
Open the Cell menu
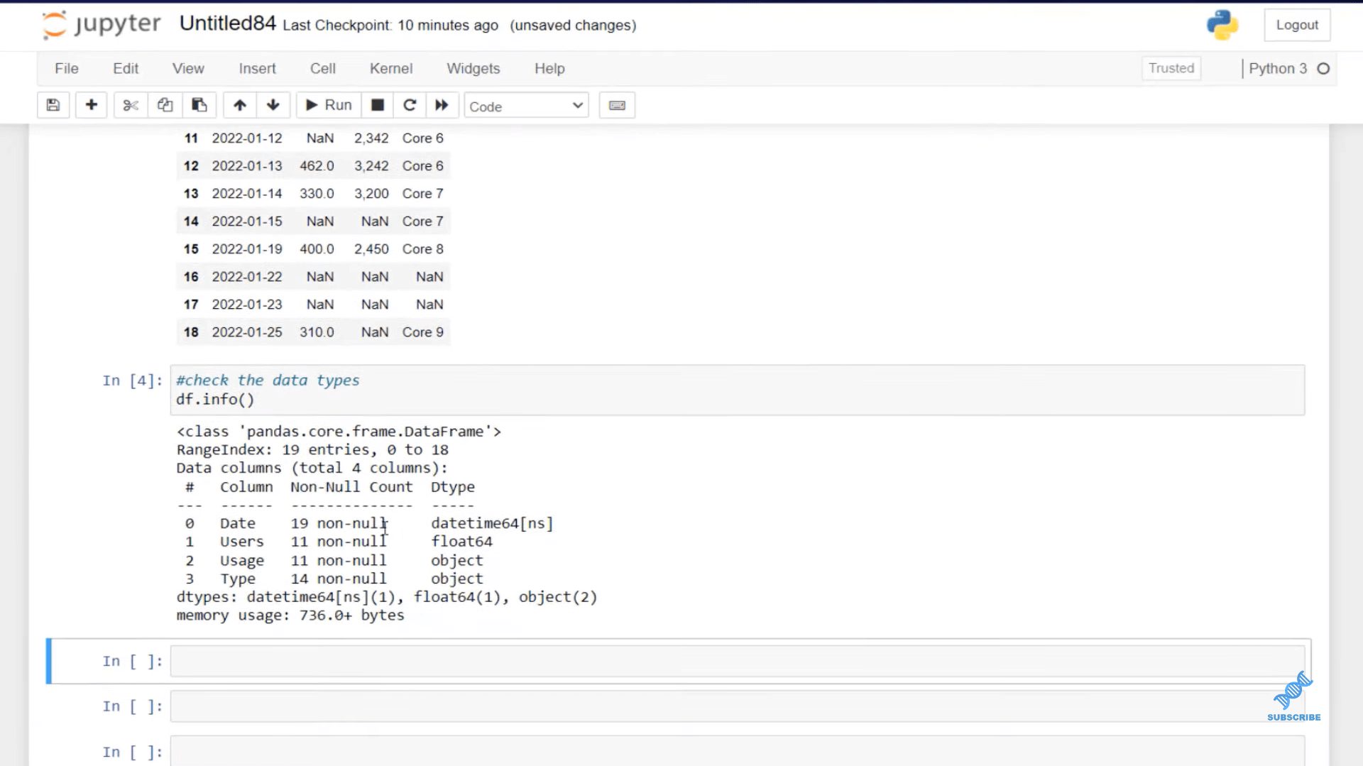point(323,68)
